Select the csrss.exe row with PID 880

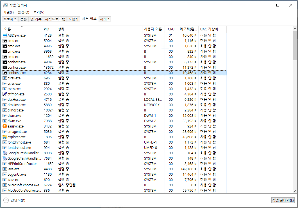(114, 83)
